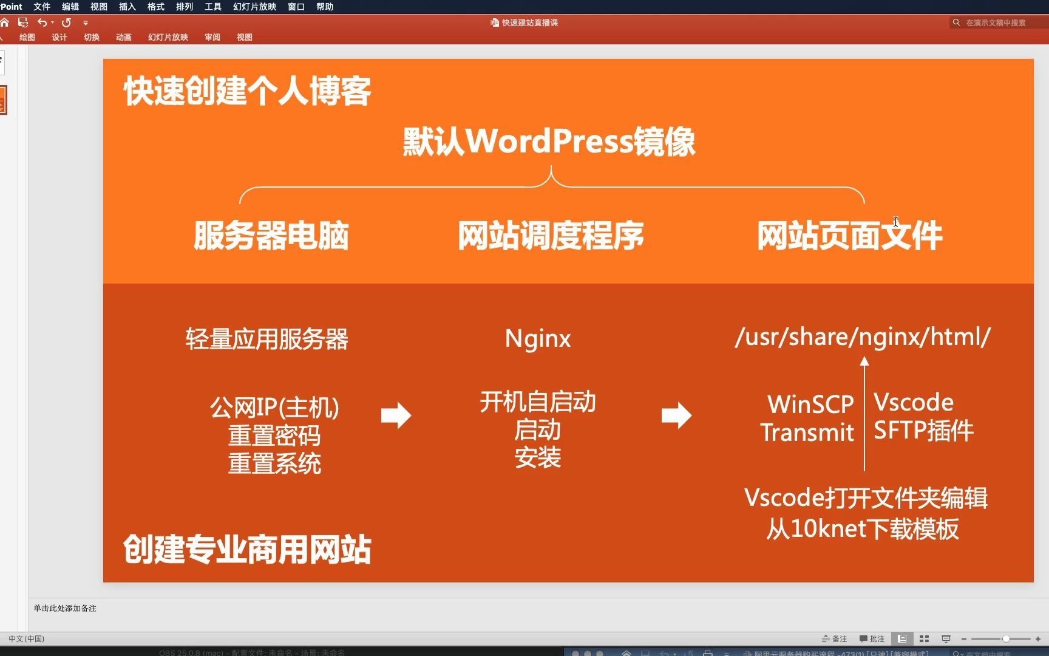The image size is (1049, 656).
Task: Switch to the 幻灯片放映 ribbon tab
Action: tap(168, 37)
